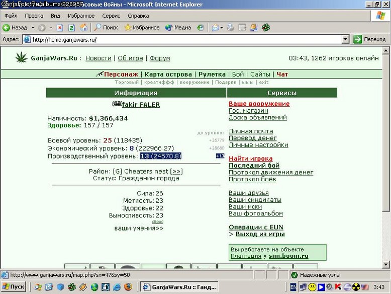
Task: Open the Правка menu
Action: [34, 16]
